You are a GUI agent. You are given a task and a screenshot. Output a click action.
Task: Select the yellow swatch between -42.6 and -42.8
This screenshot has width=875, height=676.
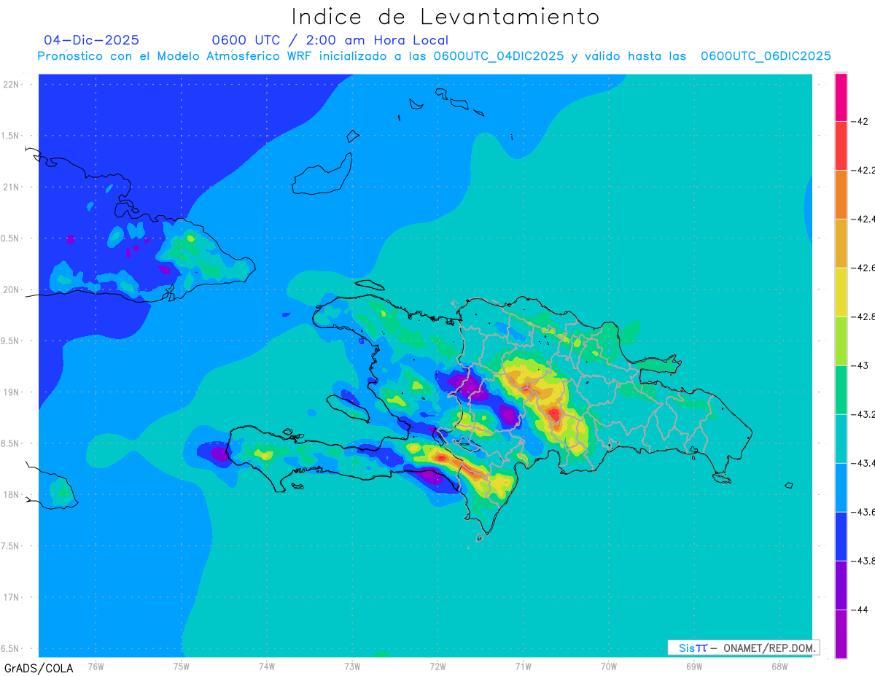[x=841, y=292]
